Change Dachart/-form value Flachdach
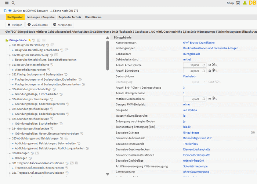 (x=190, y=76)
